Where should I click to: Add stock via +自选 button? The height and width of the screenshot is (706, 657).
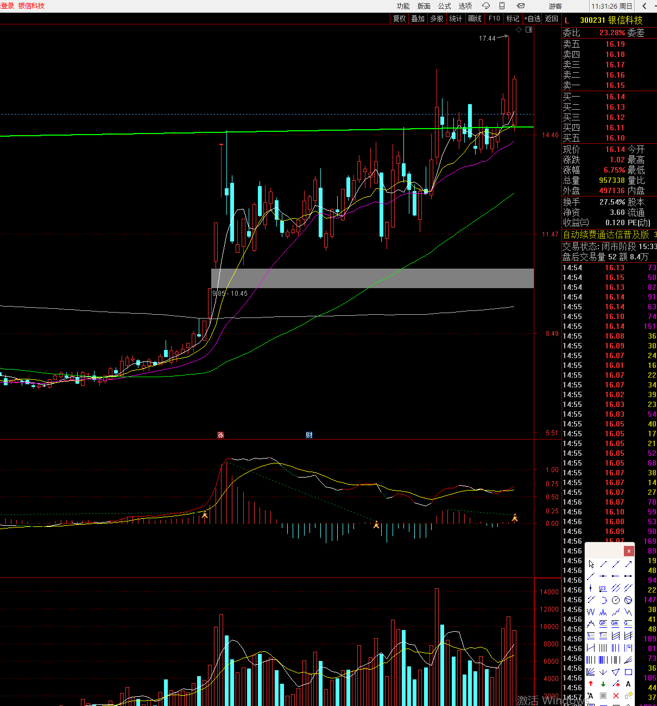click(532, 18)
